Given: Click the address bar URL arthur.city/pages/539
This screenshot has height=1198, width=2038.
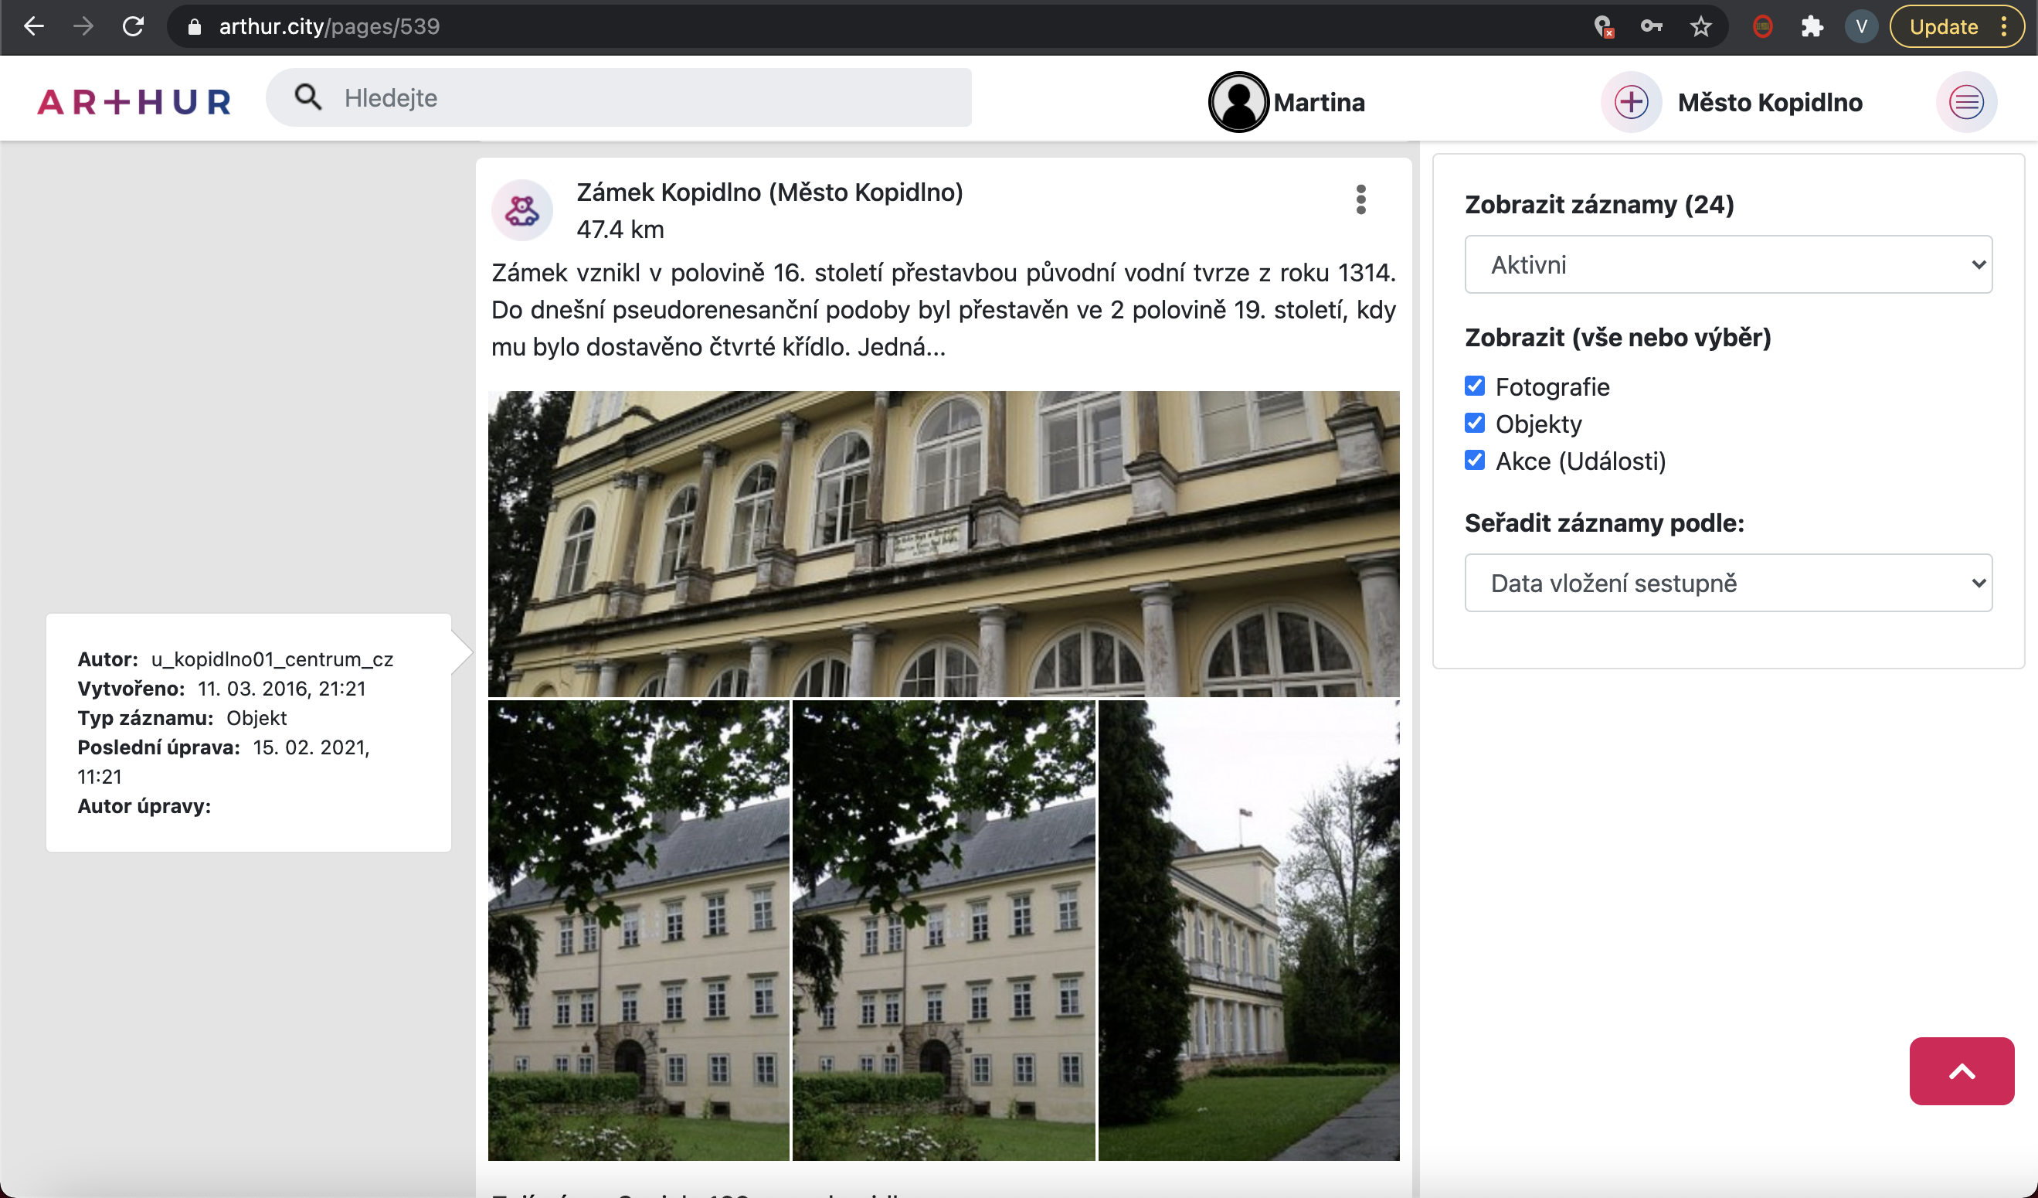Looking at the screenshot, I should coord(329,27).
